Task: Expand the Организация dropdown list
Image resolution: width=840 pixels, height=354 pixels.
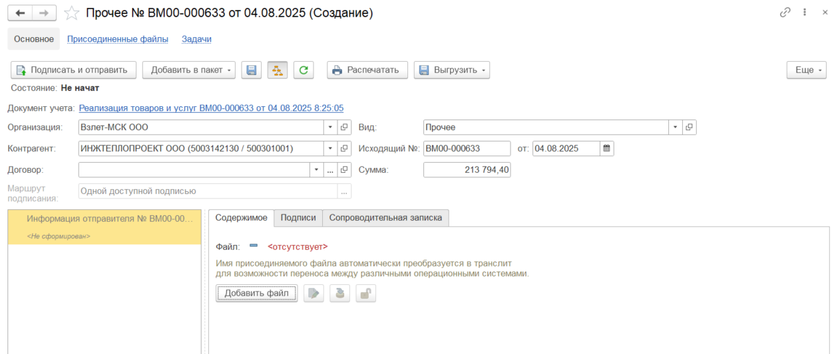Action: pos(331,128)
